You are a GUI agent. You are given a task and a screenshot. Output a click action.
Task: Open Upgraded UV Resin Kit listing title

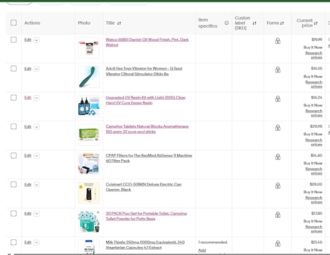pyautogui.click(x=146, y=100)
